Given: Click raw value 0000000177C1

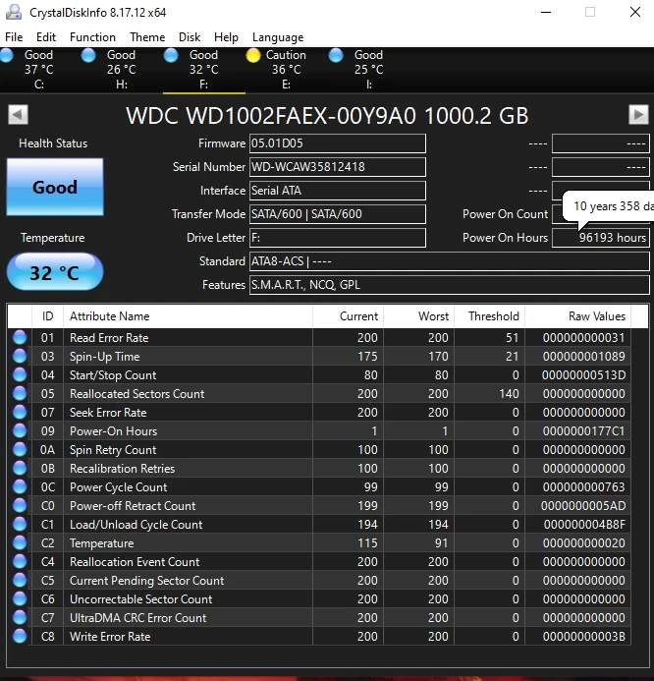Looking at the screenshot, I should (x=583, y=430).
